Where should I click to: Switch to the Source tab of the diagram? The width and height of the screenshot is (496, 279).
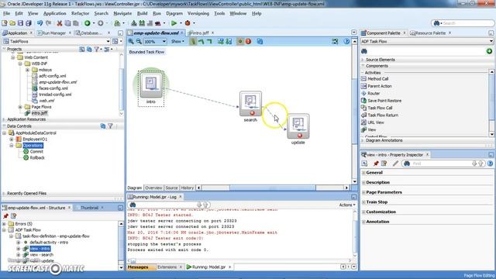click(x=171, y=188)
